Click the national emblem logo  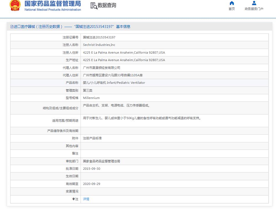[15, 5]
